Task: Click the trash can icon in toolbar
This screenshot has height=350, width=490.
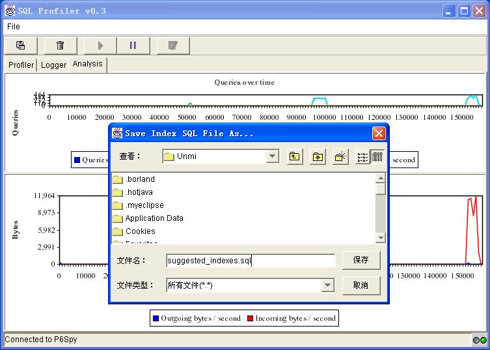Action: (x=61, y=46)
